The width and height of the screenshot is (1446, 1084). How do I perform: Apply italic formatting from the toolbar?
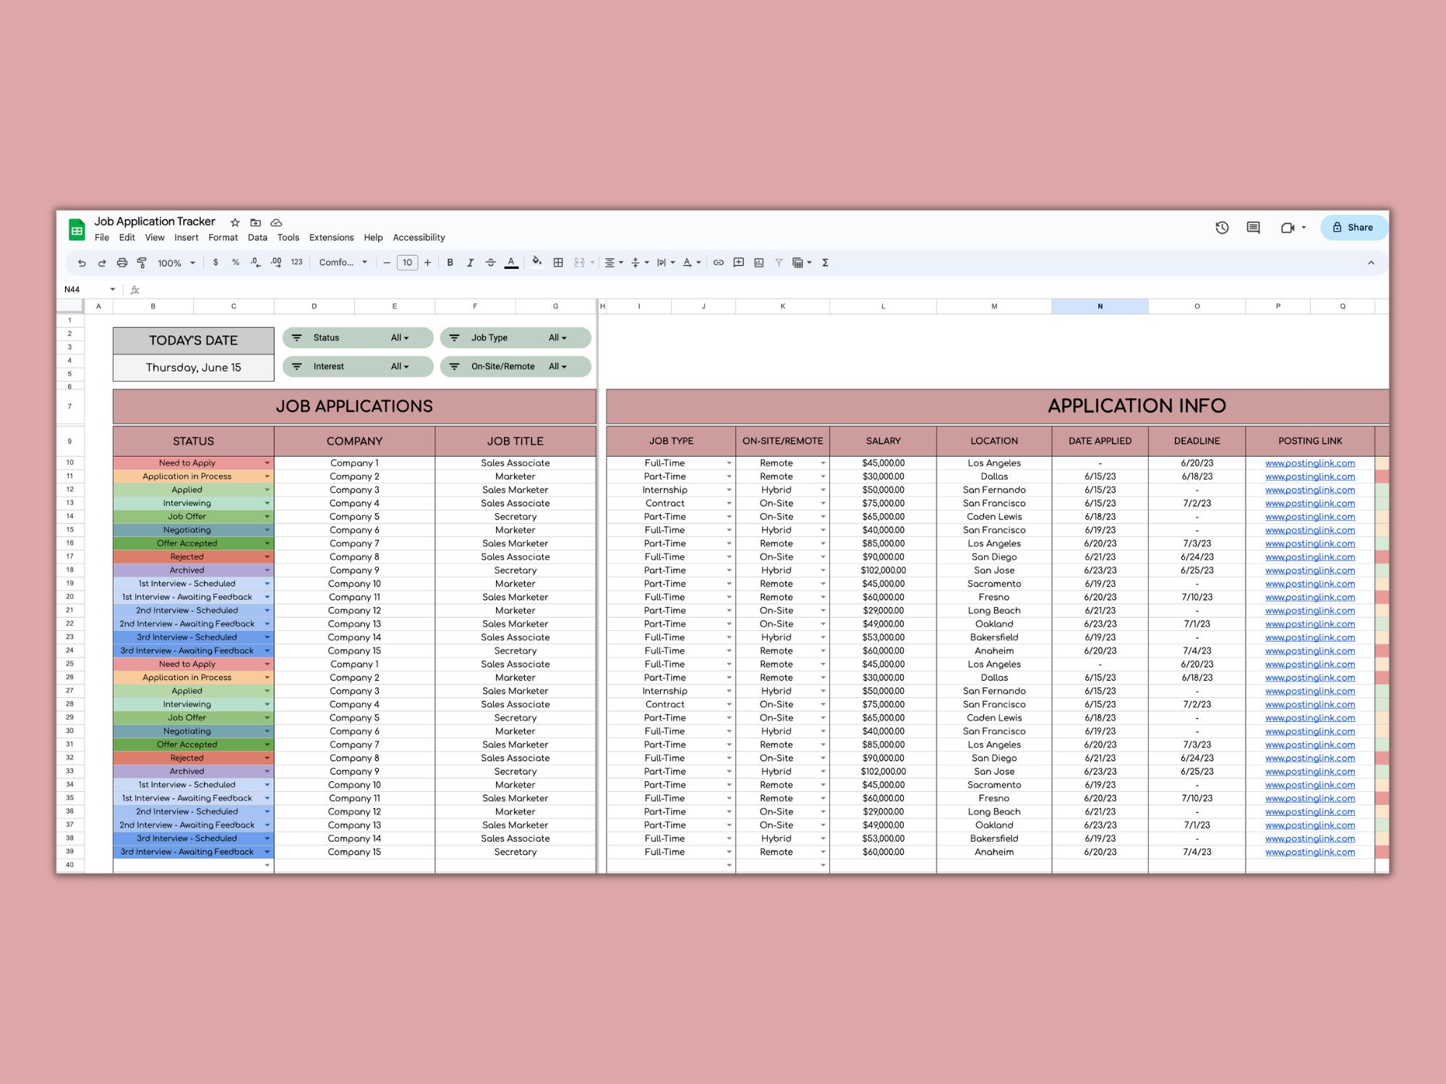(x=470, y=262)
